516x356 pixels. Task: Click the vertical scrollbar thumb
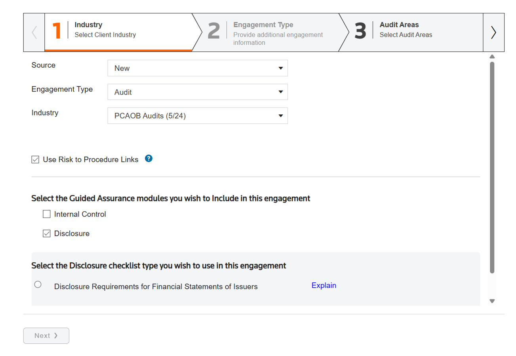pyautogui.click(x=492, y=166)
